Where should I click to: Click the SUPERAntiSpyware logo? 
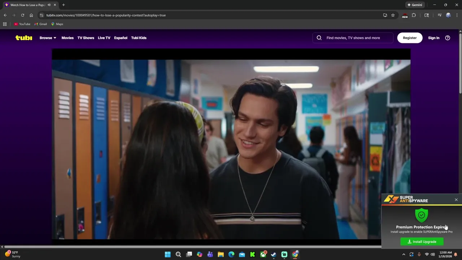[406, 199]
